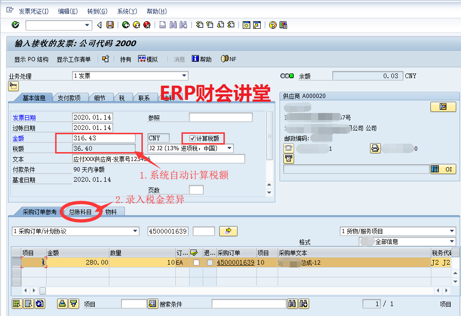Click the green Enter checkmark icon

[15, 25]
